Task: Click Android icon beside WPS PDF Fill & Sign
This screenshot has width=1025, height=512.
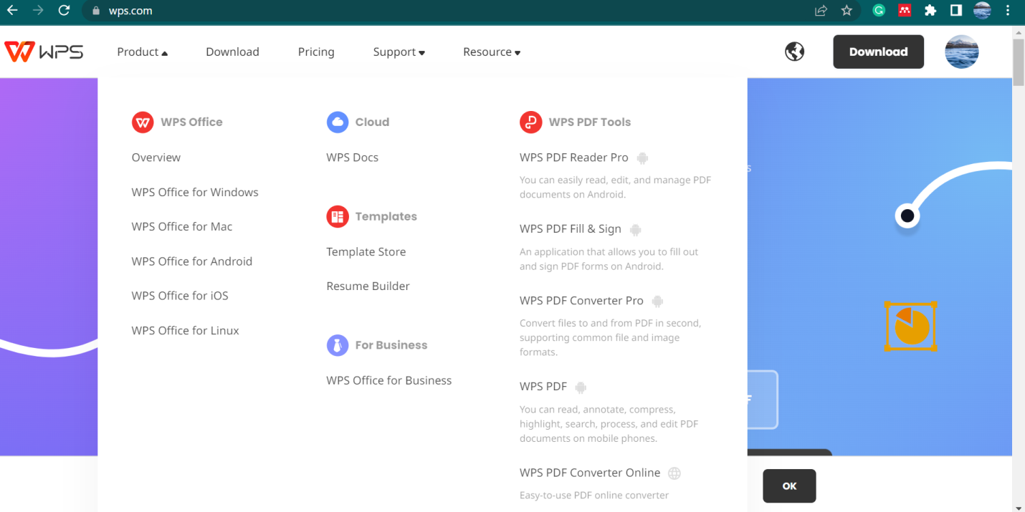Action: tap(635, 230)
